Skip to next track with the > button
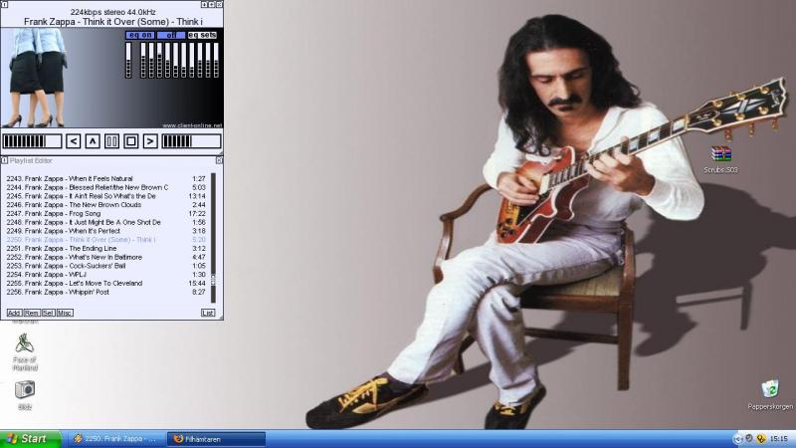The image size is (796, 448). click(149, 141)
